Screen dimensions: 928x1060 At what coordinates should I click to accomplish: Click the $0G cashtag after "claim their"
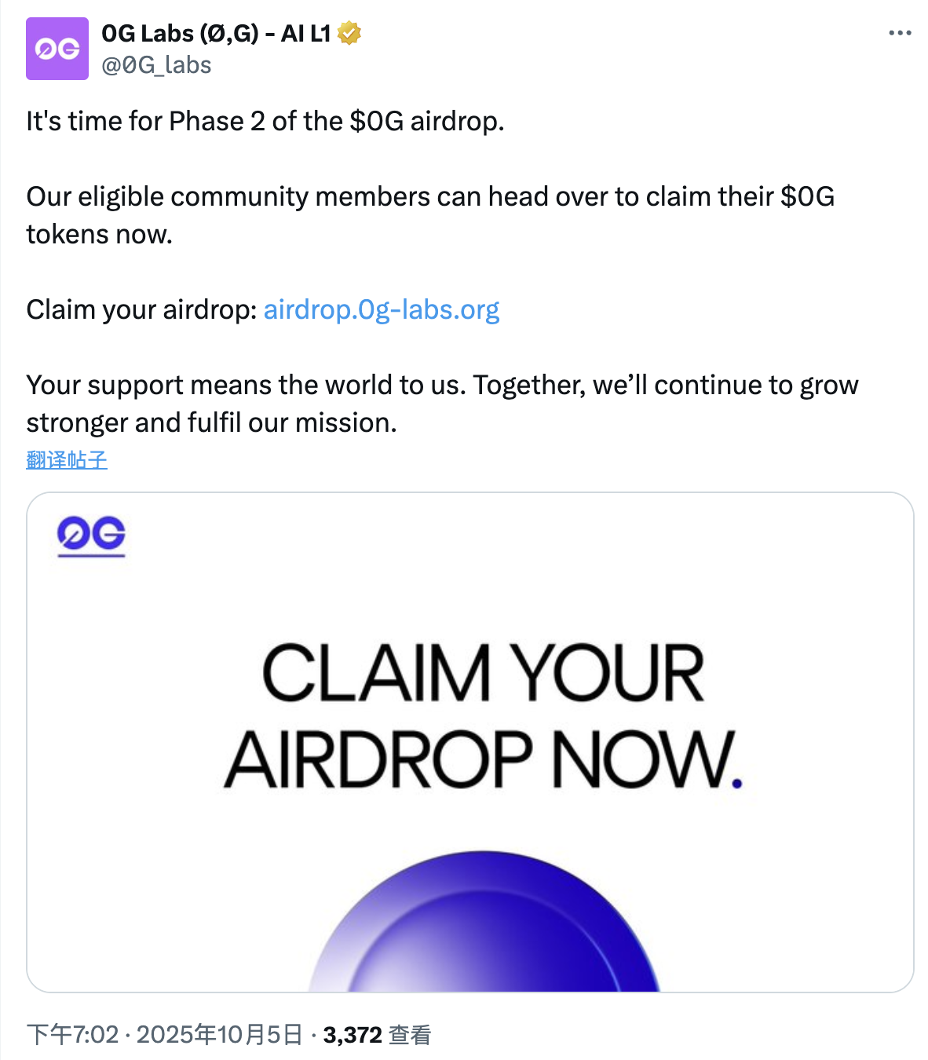(807, 197)
